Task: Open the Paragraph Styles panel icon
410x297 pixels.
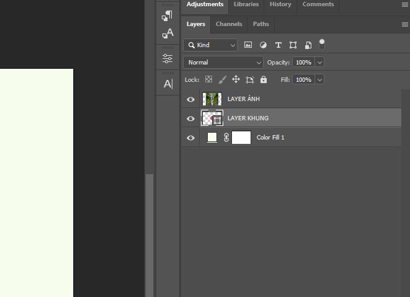Action: coord(167,16)
